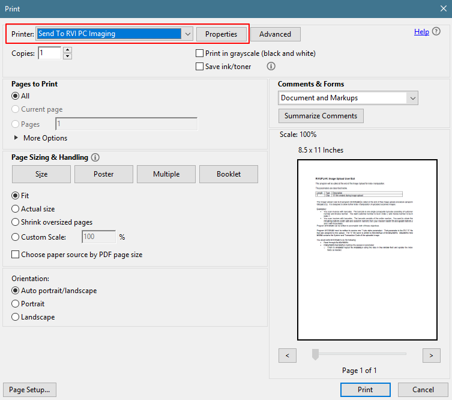Check Choose paper source by PDF page size
The height and width of the screenshot is (400, 452).
point(15,255)
